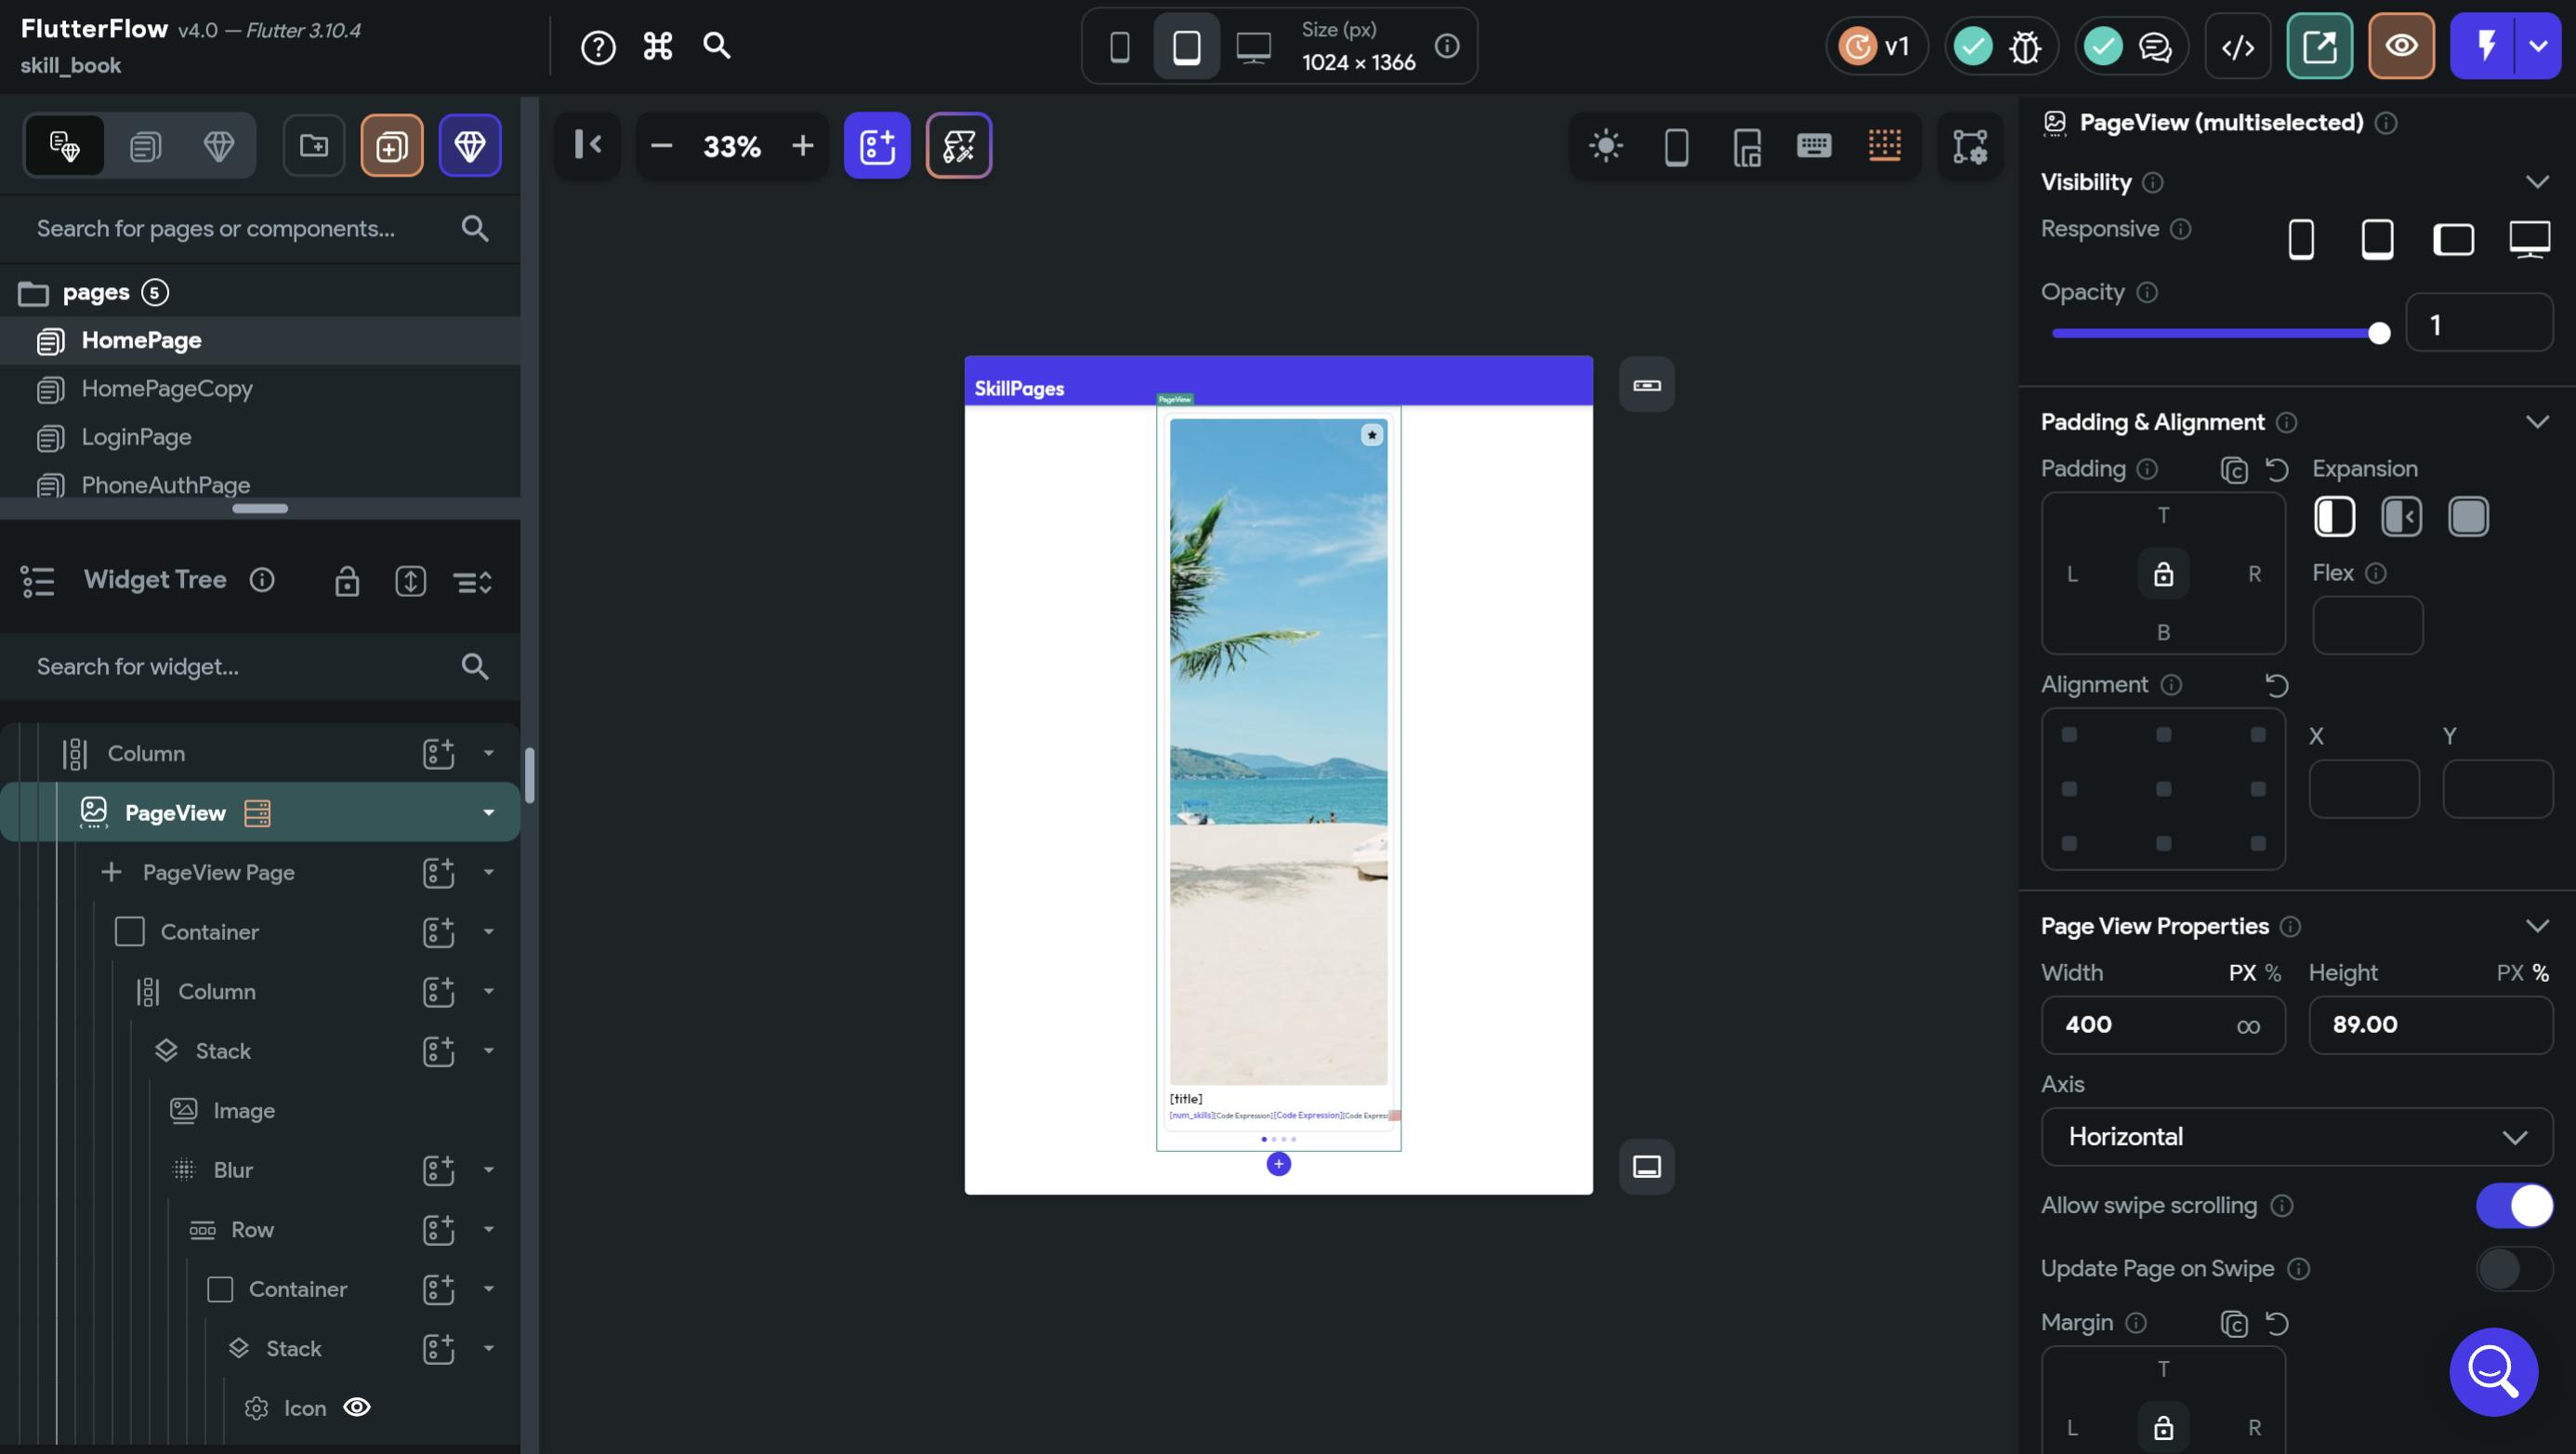The height and width of the screenshot is (1454, 2576).
Task: Click the debug bug icon in top bar
Action: point(2025,46)
